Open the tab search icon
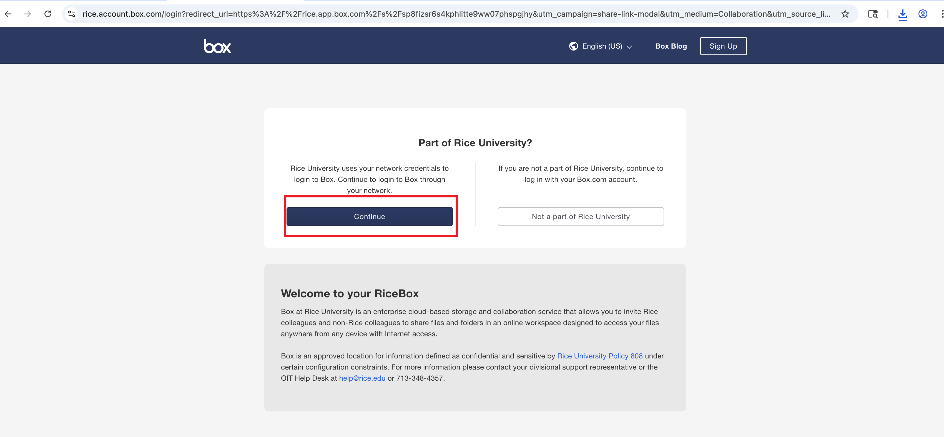944x437 pixels. 873,14
